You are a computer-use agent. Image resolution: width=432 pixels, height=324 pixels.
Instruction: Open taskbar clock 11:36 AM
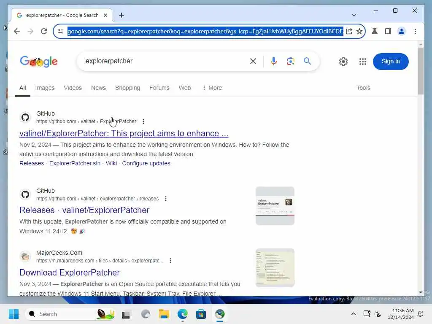(401, 314)
